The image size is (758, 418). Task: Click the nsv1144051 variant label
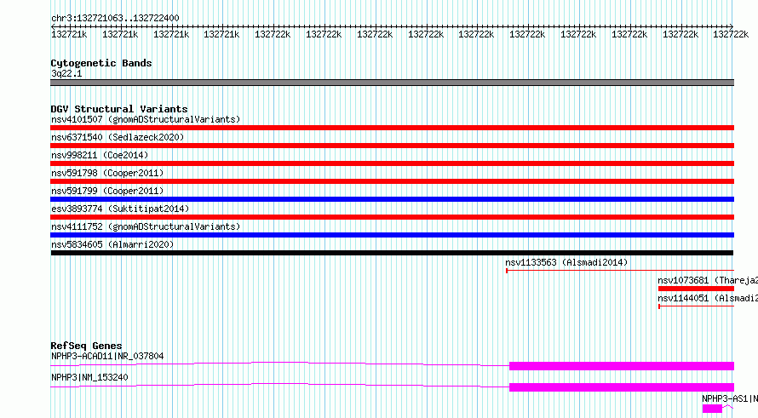click(708, 298)
